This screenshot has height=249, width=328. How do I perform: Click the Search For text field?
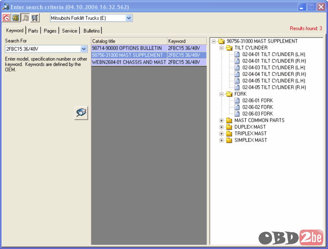click(43, 49)
